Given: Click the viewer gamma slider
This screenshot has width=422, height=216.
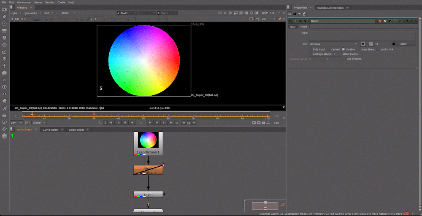Looking at the screenshot, I should click(x=136, y=19).
